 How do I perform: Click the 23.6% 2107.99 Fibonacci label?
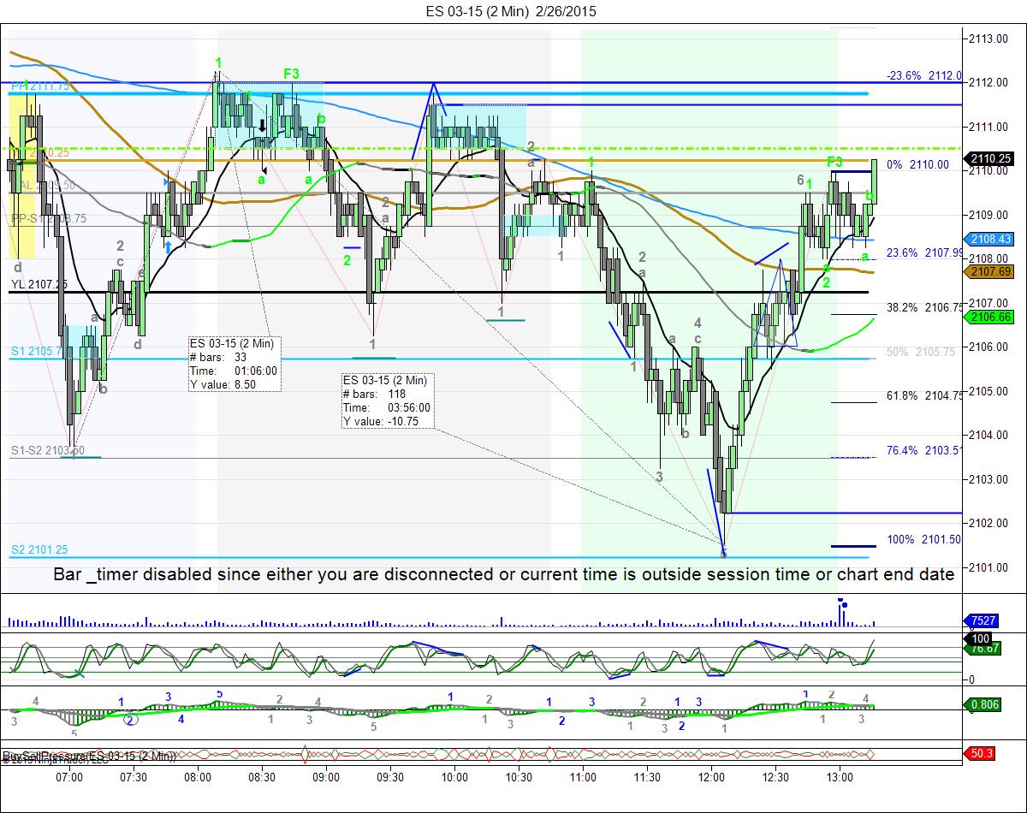pos(924,252)
